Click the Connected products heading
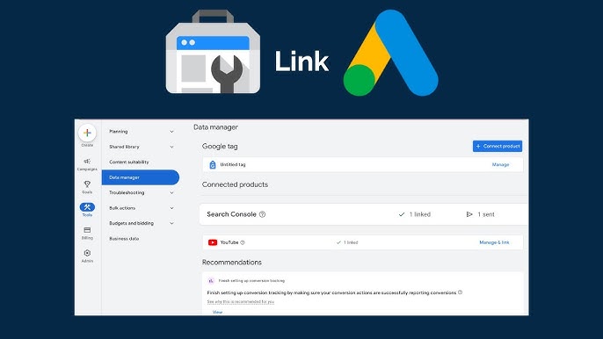This screenshot has width=603, height=339. pos(235,184)
